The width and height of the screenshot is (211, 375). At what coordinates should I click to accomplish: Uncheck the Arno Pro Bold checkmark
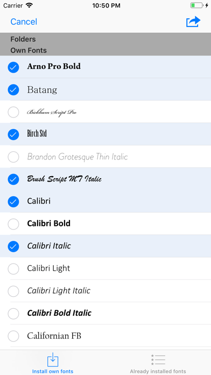(13, 67)
